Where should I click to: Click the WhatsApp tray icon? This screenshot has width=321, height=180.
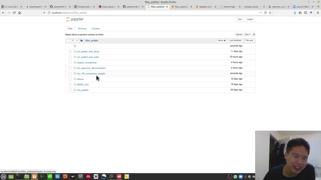(235, 177)
